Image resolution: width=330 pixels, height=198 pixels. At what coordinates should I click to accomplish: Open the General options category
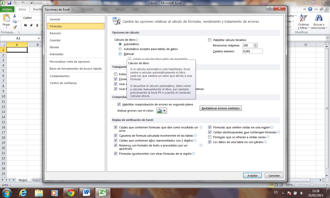76,19
